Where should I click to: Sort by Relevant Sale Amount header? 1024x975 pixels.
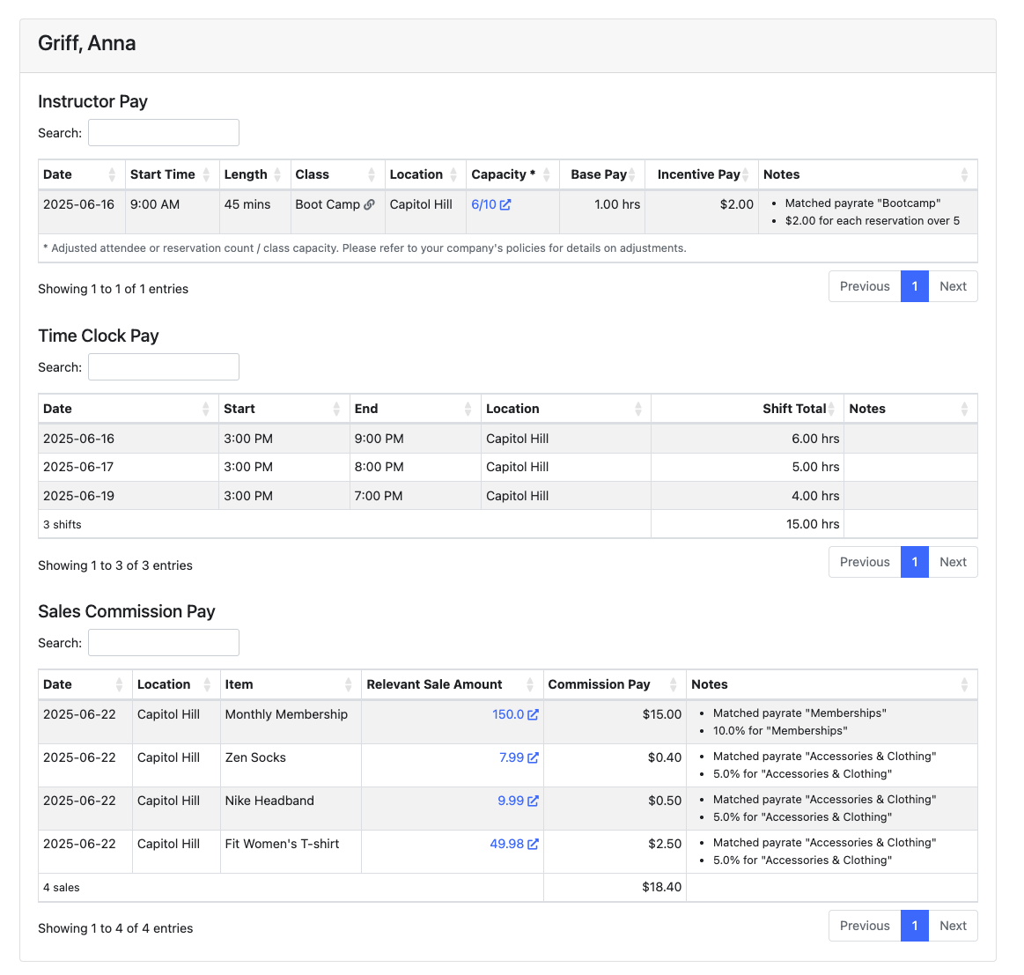(453, 685)
